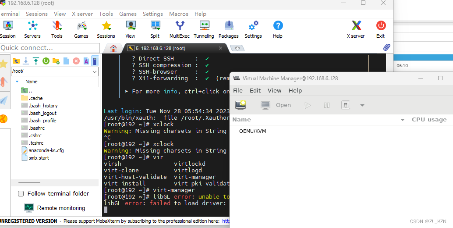453x228 pixels.
Task: Click the red Exit power button
Action: point(380,30)
